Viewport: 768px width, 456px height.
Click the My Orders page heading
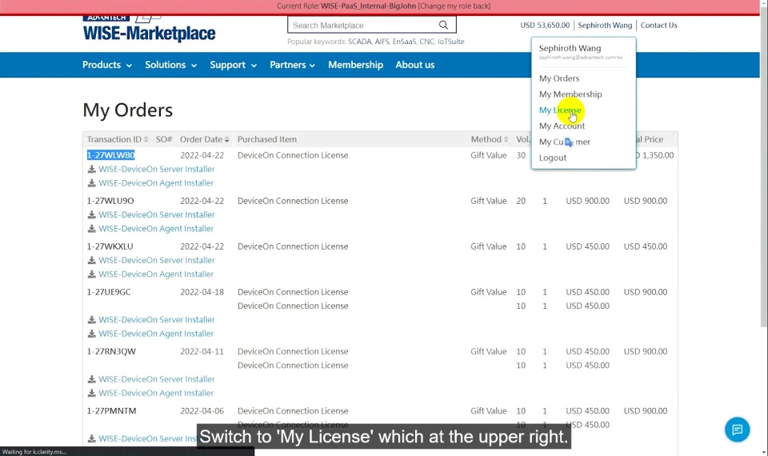(127, 110)
